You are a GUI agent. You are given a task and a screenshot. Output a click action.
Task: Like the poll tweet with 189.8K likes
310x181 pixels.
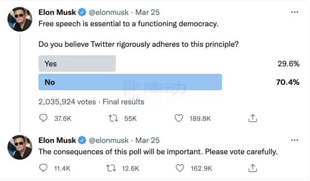click(x=179, y=118)
